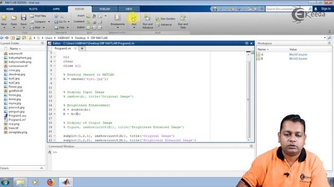Click the notifications bell icon
This screenshot has height=187, width=334.
pyautogui.click(x=316, y=9)
